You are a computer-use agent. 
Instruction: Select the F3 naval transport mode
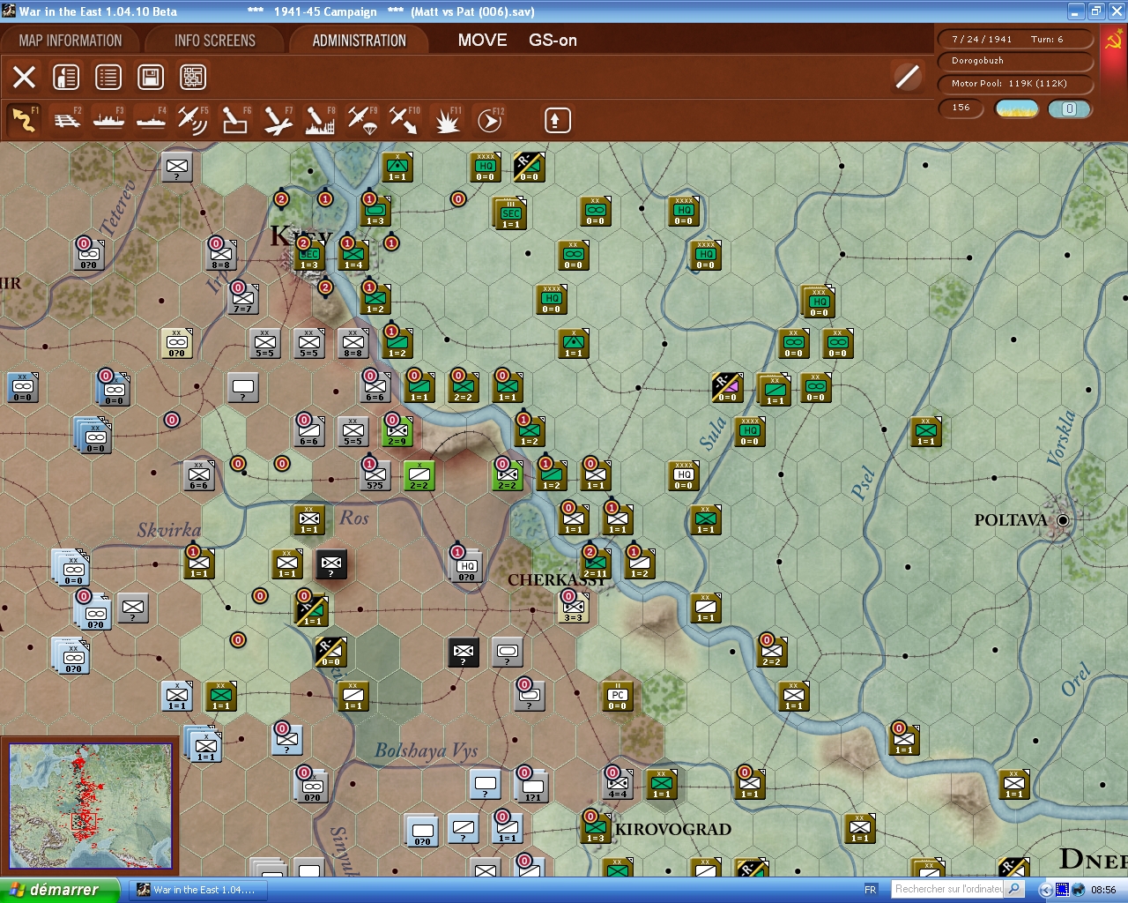109,120
